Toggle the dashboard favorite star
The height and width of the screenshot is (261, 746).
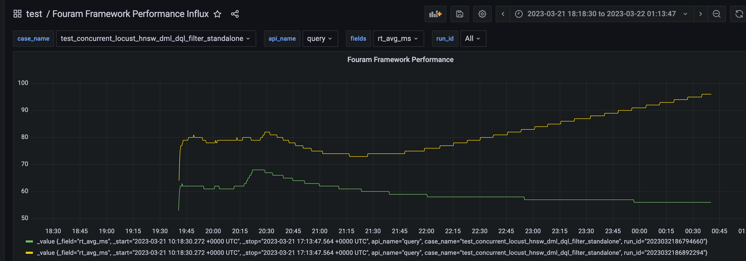[217, 14]
